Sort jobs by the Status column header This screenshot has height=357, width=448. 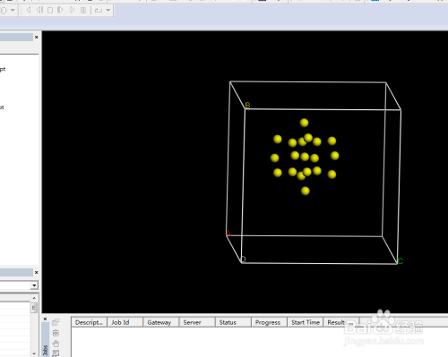233,322
